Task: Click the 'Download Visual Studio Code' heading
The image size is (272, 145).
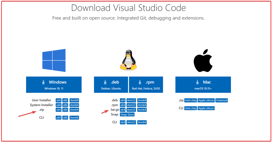Action: [129, 8]
